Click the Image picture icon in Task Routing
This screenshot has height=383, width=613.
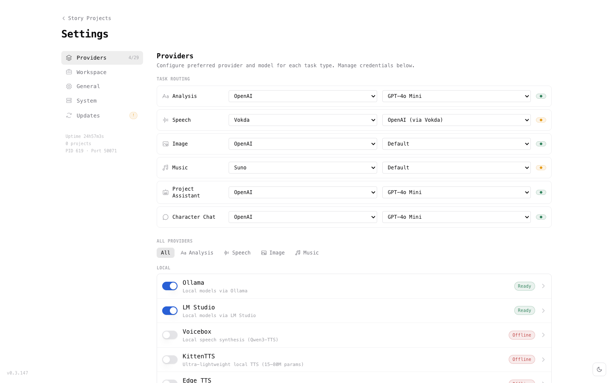[x=165, y=144]
